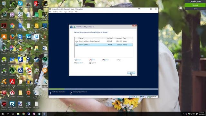This screenshot has width=206, height=116.
Task: Launch paint.net desktop shortcut
Action: (x=20, y=105)
